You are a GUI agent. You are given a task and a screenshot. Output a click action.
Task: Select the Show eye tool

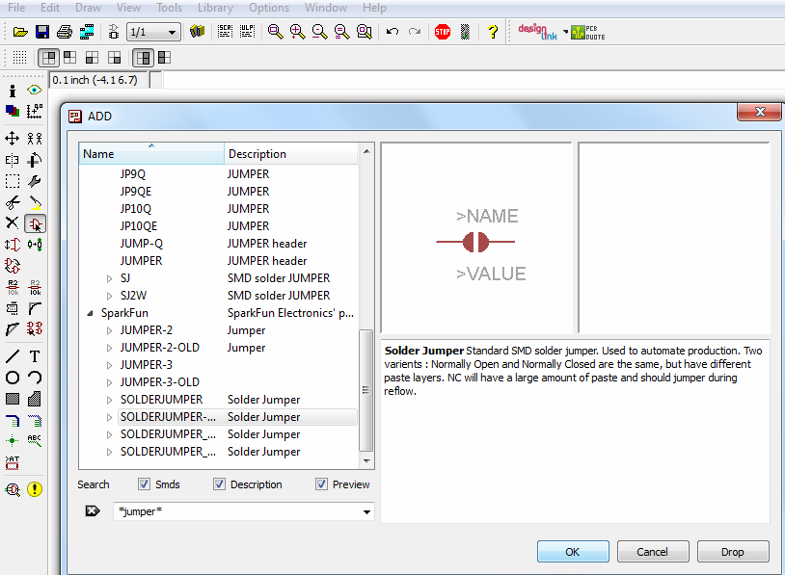35,91
